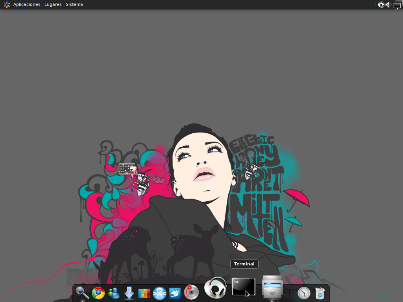Open the blue bird app icon in the dock
Viewport: 403px width, 302px height.
tap(175, 293)
